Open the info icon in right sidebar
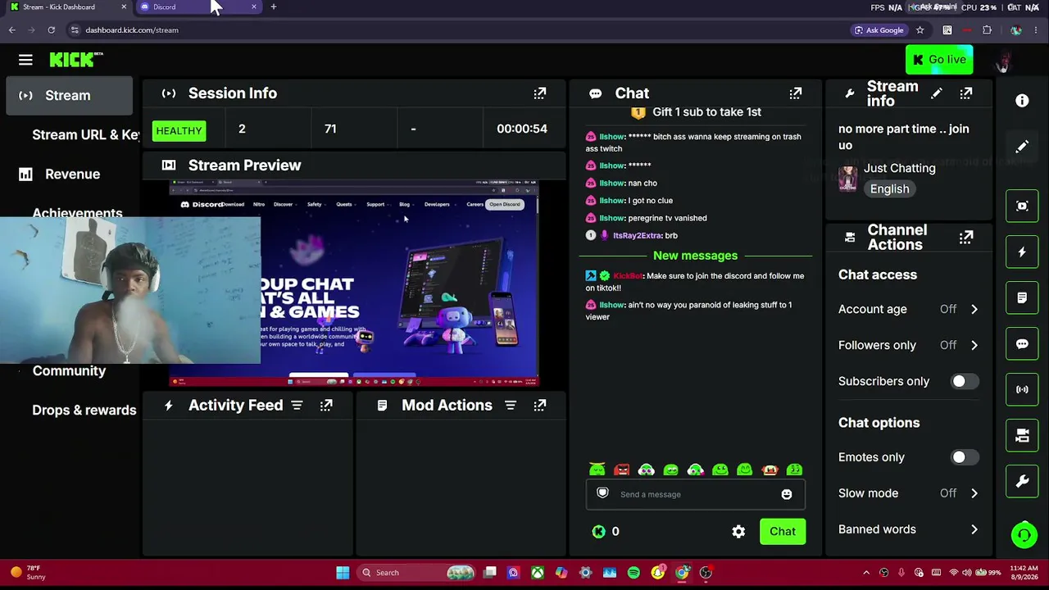The height and width of the screenshot is (590, 1049). pyautogui.click(x=1022, y=101)
